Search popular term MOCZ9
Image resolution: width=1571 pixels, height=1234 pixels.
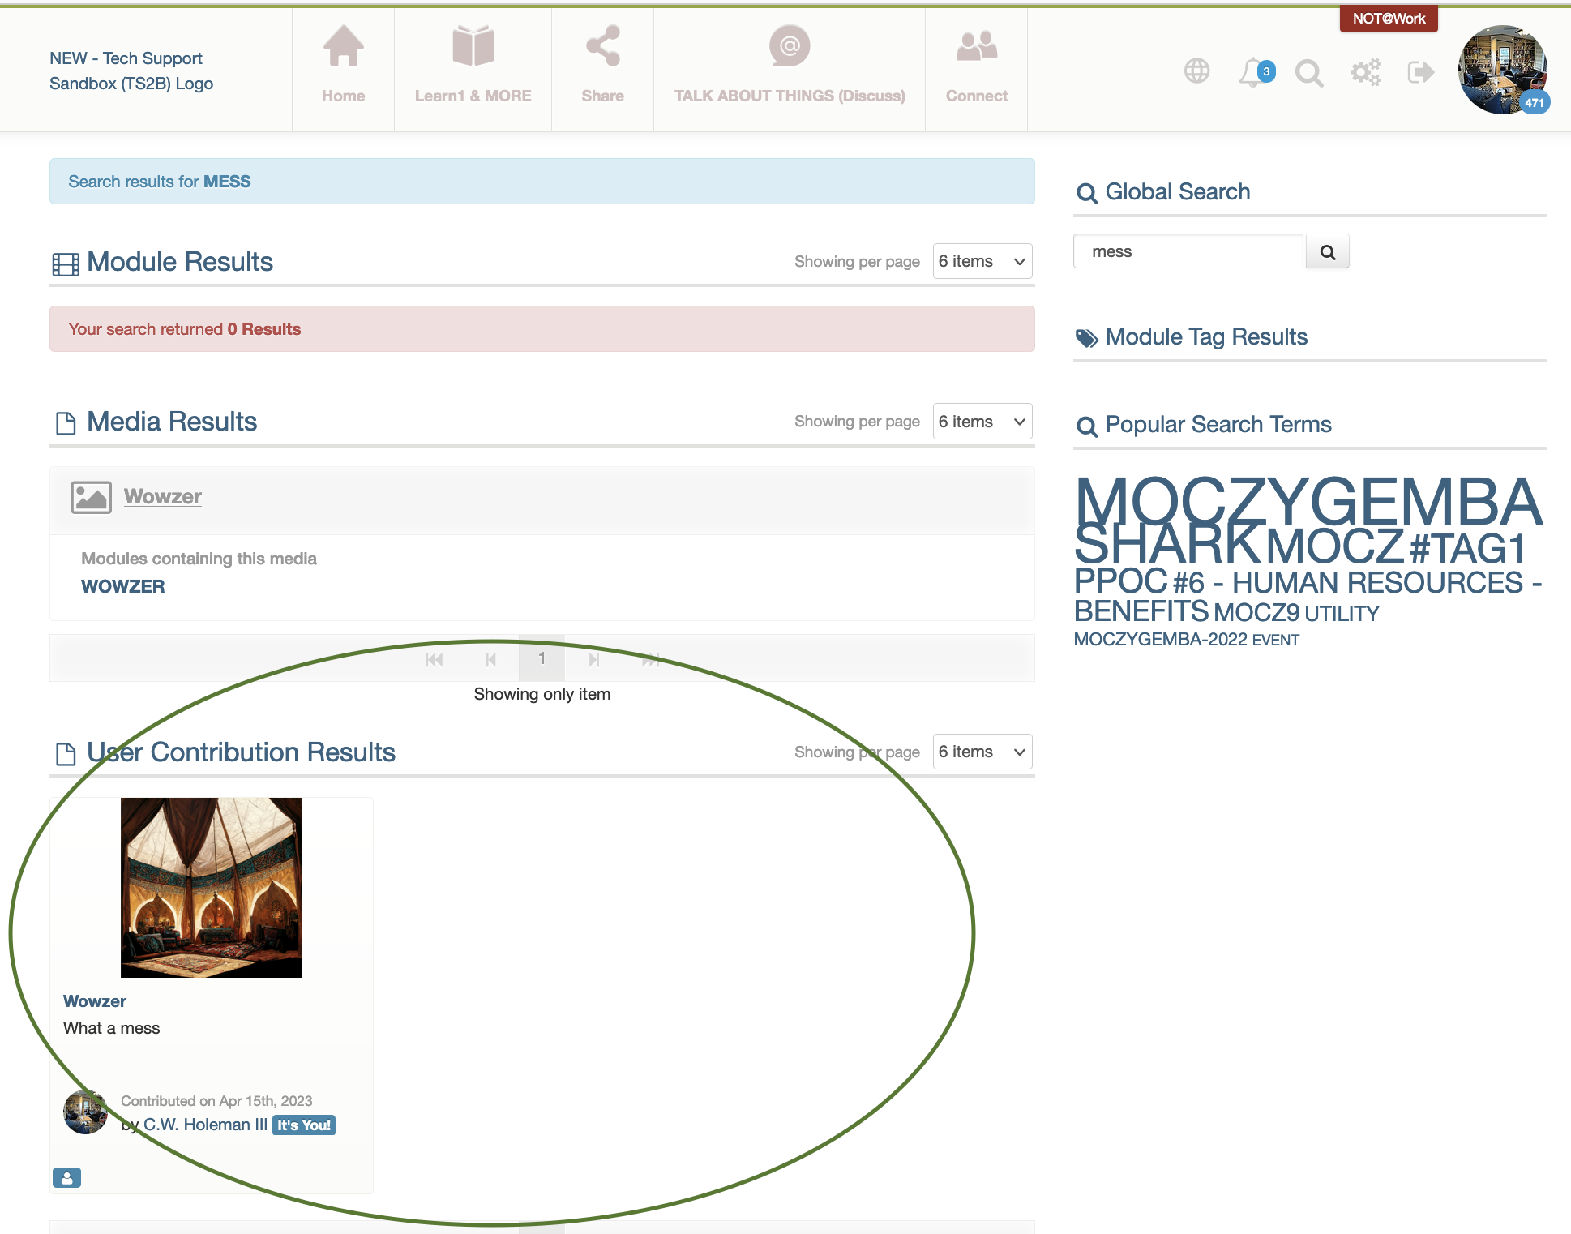point(1256,613)
